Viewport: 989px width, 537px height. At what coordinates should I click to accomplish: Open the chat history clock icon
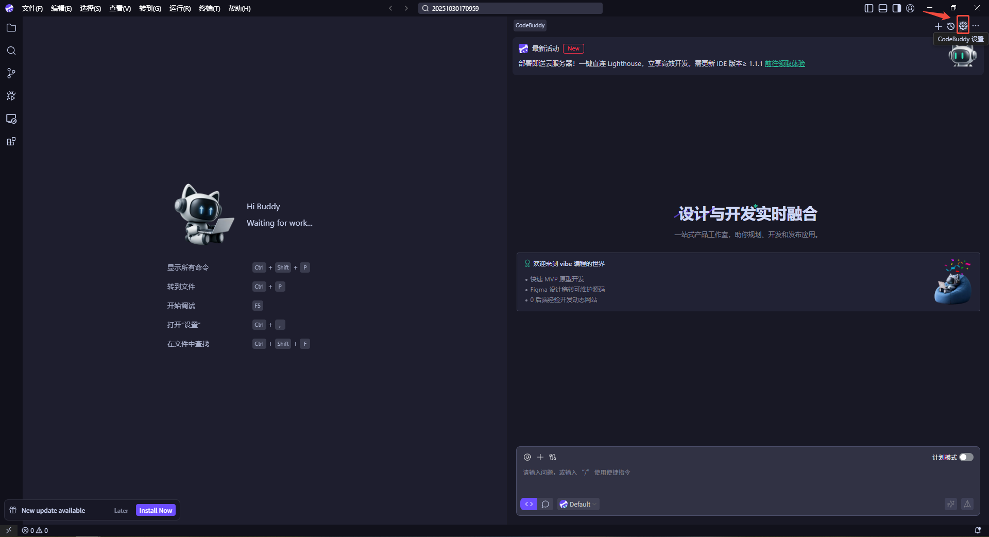(x=951, y=26)
